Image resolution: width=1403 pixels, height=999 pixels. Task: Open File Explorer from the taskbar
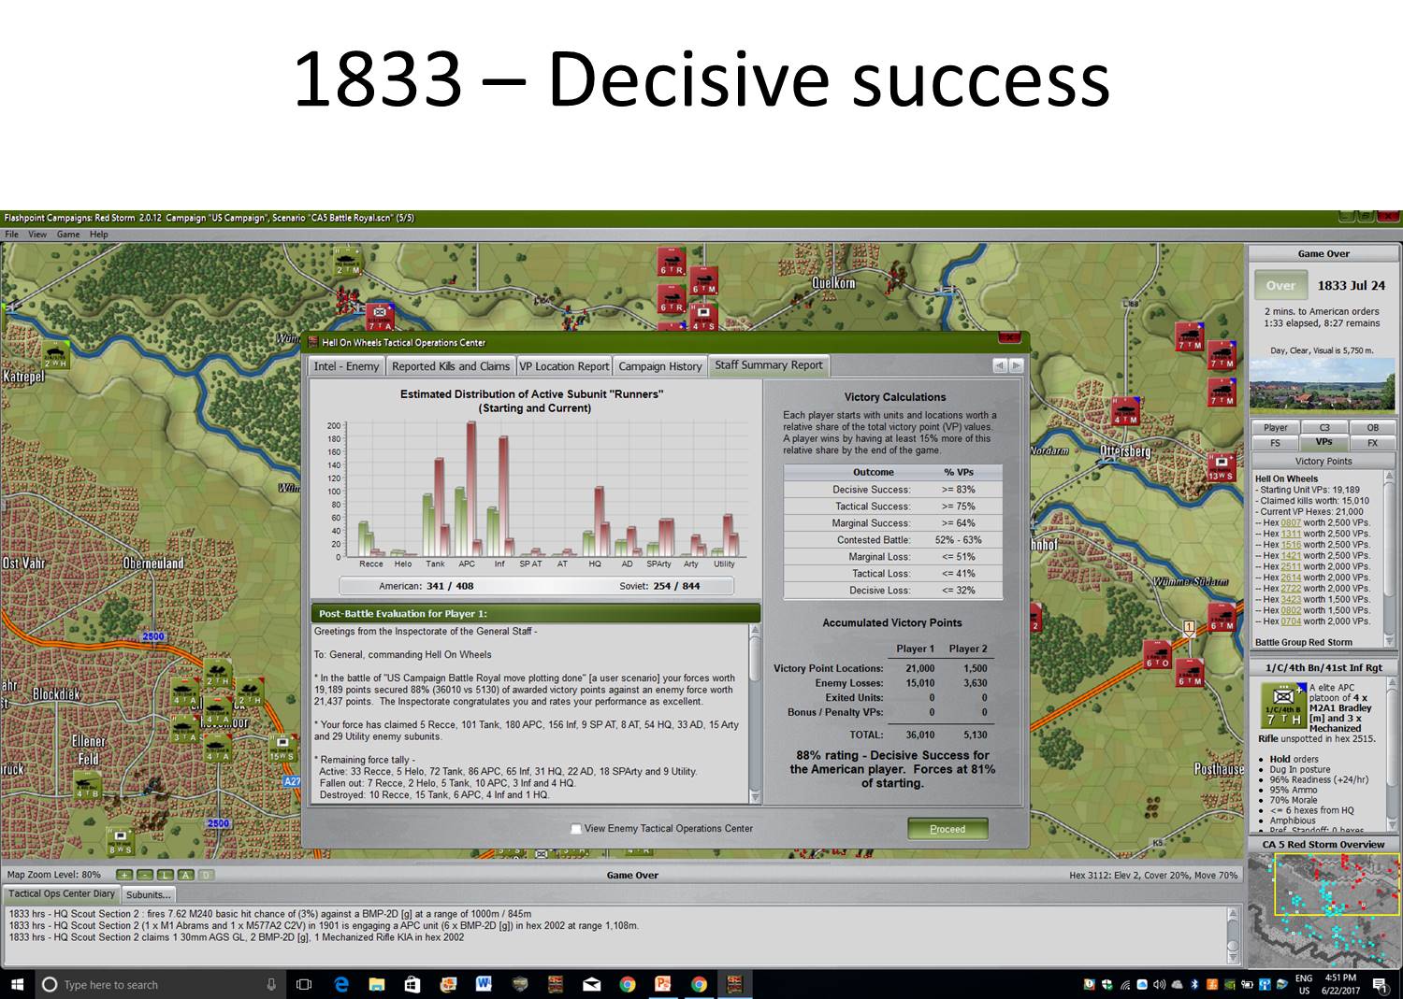pos(377,984)
